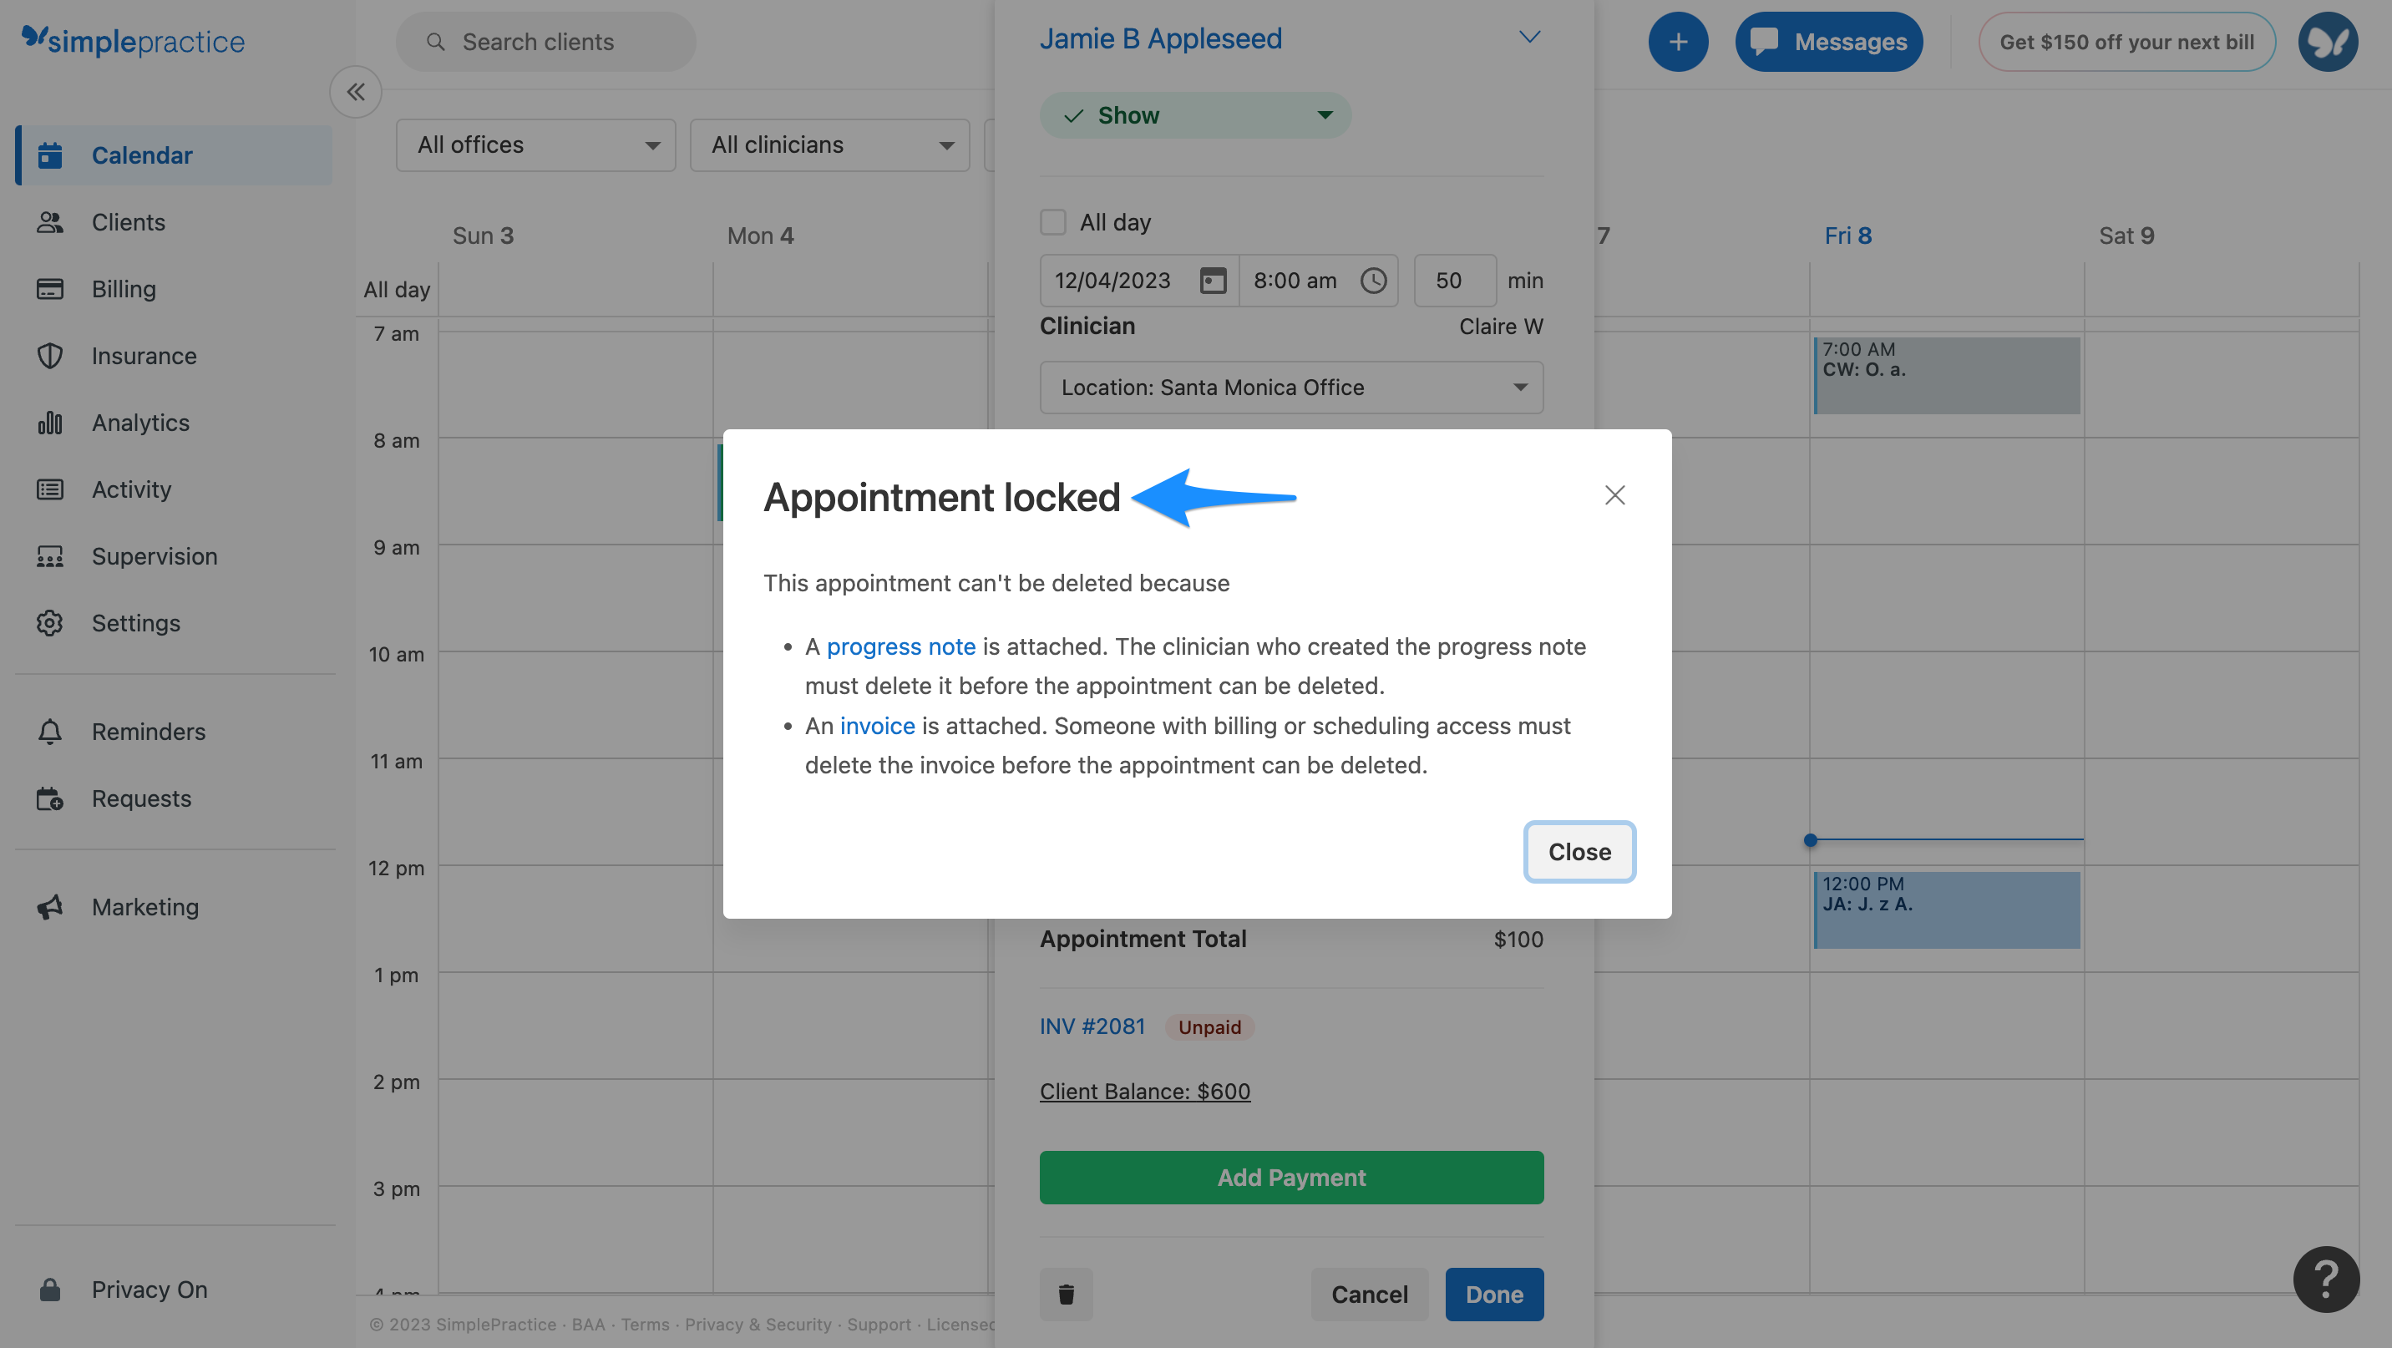Open the calendar date picker icon
This screenshot has width=2392, height=1348.
(x=1213, y=281)
